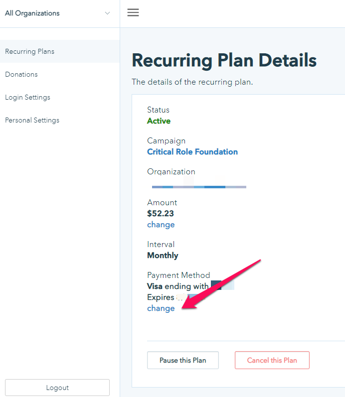This screenshot has height=397, width=345.
Task: Click change under the Amount
Action: pyautogui.click(x=161, y=225)
